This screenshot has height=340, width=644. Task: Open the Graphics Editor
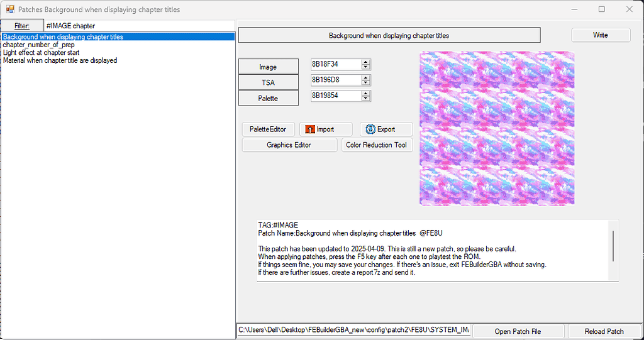[x=289, y=145]
